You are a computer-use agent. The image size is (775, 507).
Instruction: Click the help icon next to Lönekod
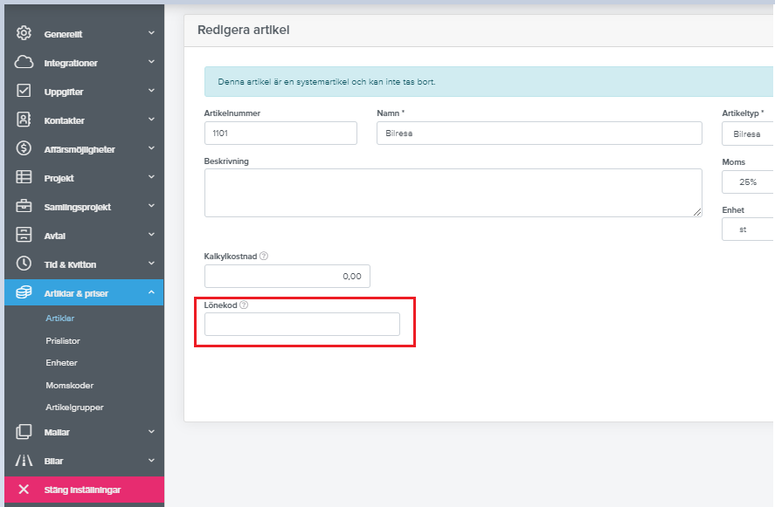244,305
